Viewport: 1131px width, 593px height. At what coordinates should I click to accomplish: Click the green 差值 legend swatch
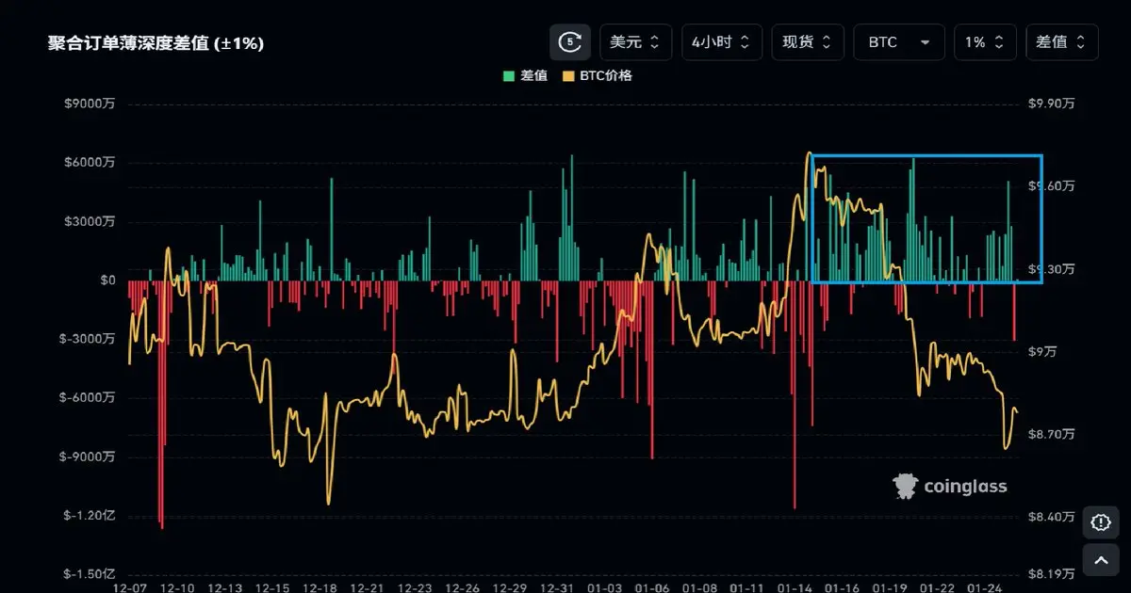509,75
